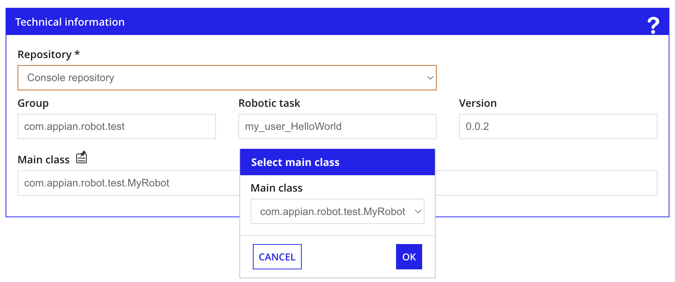Image resolution: width=675 pixels, height=282 pixels.
Task: Open help for Technical information
Action: tap(653, 25)
